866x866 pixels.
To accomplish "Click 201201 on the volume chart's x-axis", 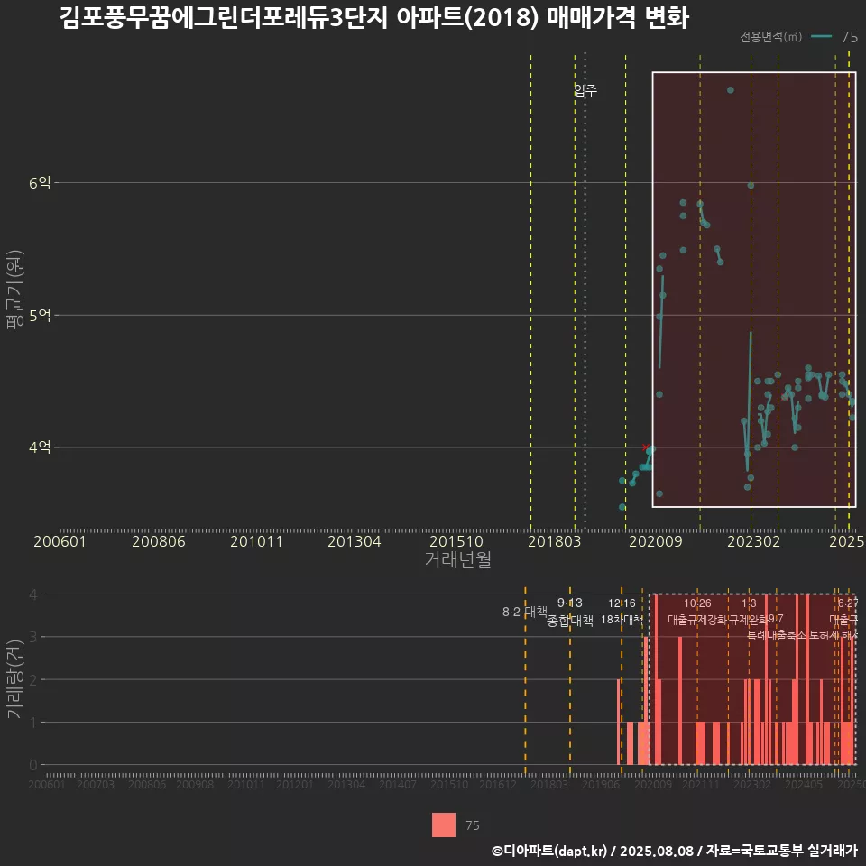I will point(295,784).
